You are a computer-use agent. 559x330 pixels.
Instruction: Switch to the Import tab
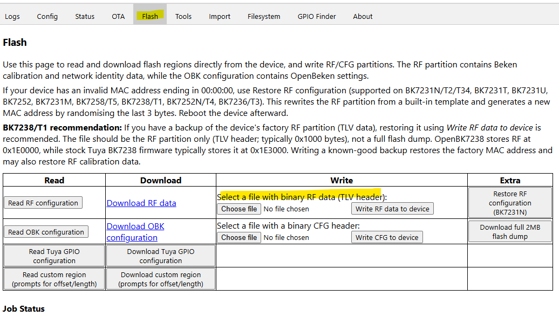click(x=220, y=16)
